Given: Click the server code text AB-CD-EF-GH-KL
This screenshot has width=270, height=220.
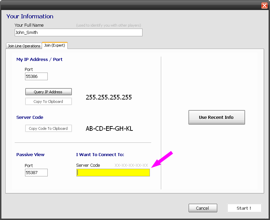Looking at the screenshot, I should (109, 129).
